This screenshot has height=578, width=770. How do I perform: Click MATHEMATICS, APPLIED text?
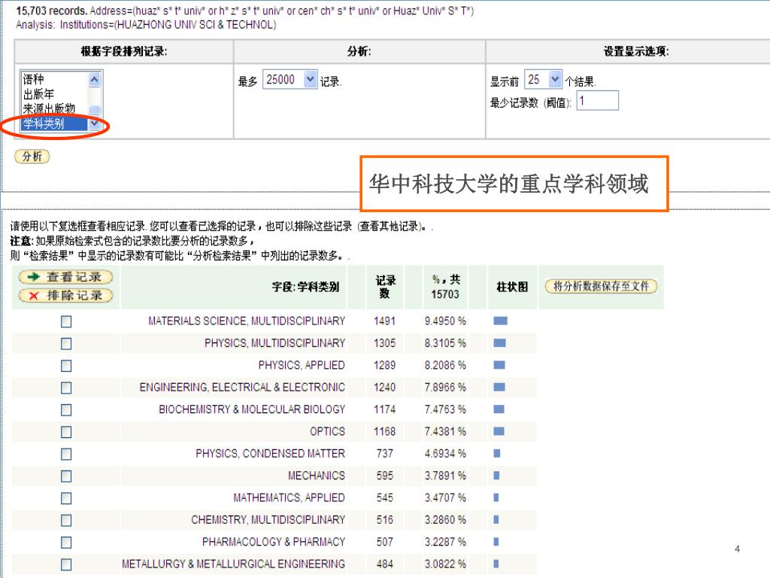[289, 498]
